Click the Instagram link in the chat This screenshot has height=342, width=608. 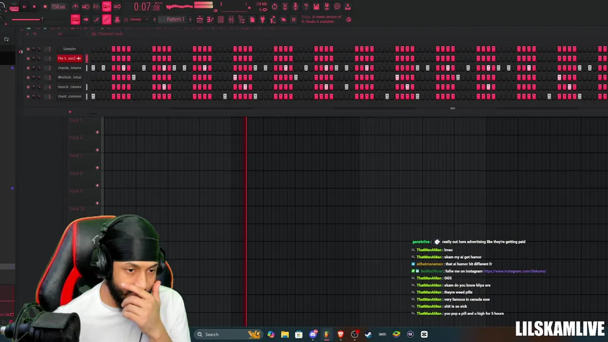(x=515, y=271)
